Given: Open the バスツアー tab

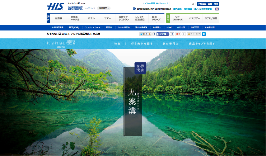Looking at the screenshot, I should 195,18.
